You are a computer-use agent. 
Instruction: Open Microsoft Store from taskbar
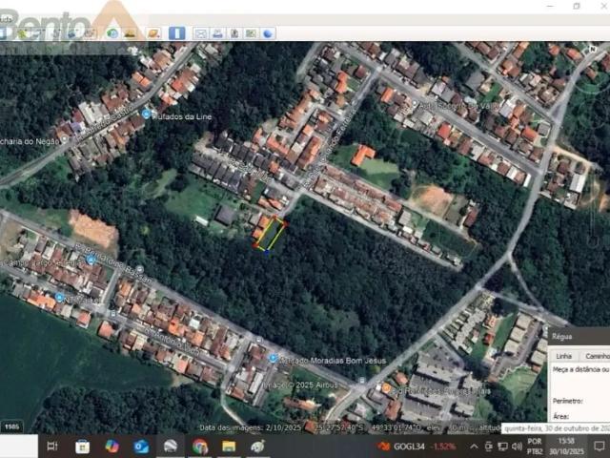click(82, 447)
